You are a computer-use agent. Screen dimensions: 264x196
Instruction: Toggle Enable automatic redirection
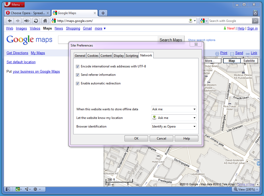tap(77, 83)
